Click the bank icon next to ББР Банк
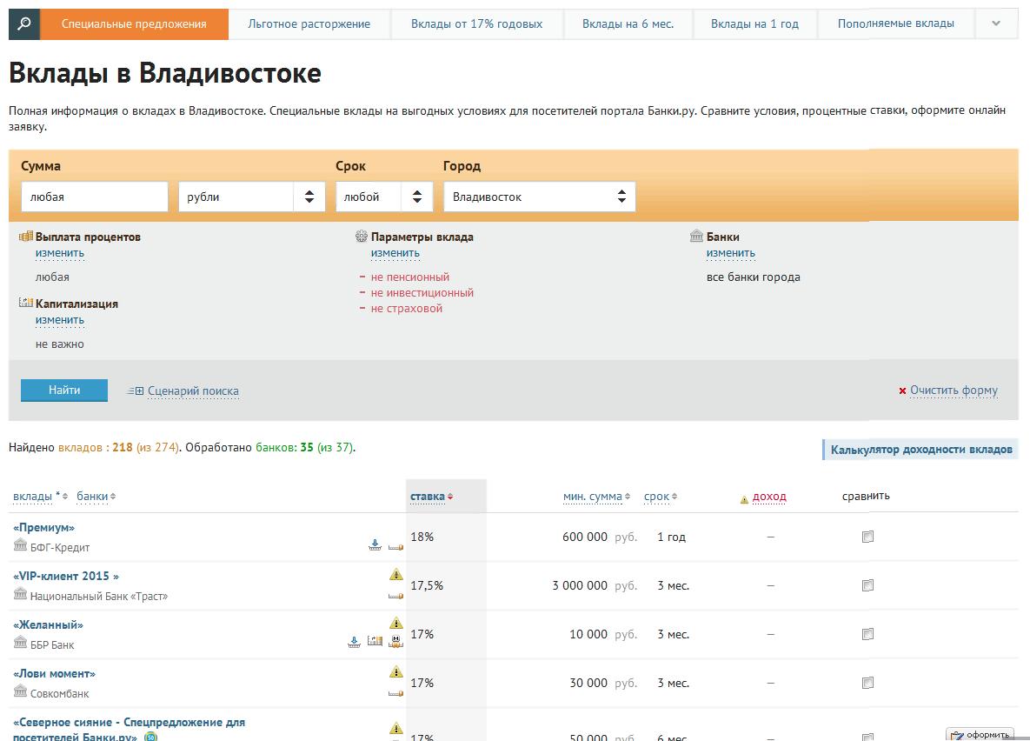 pos(20,643)
